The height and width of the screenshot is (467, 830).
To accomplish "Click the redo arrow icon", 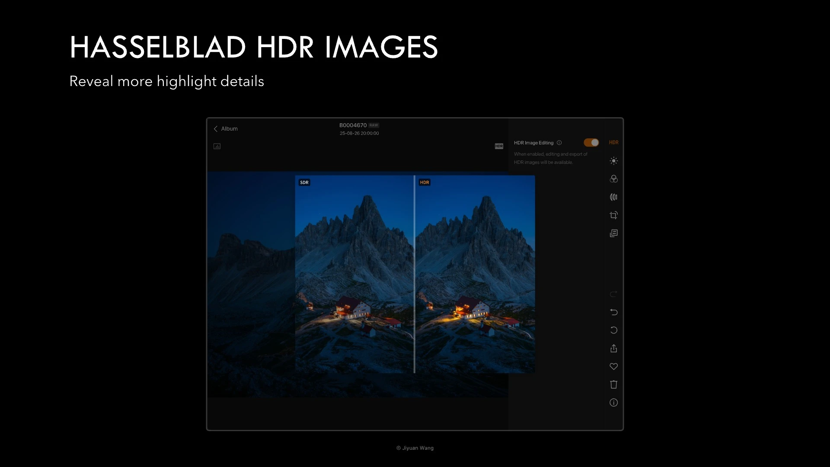I will (x=613, y=294).
